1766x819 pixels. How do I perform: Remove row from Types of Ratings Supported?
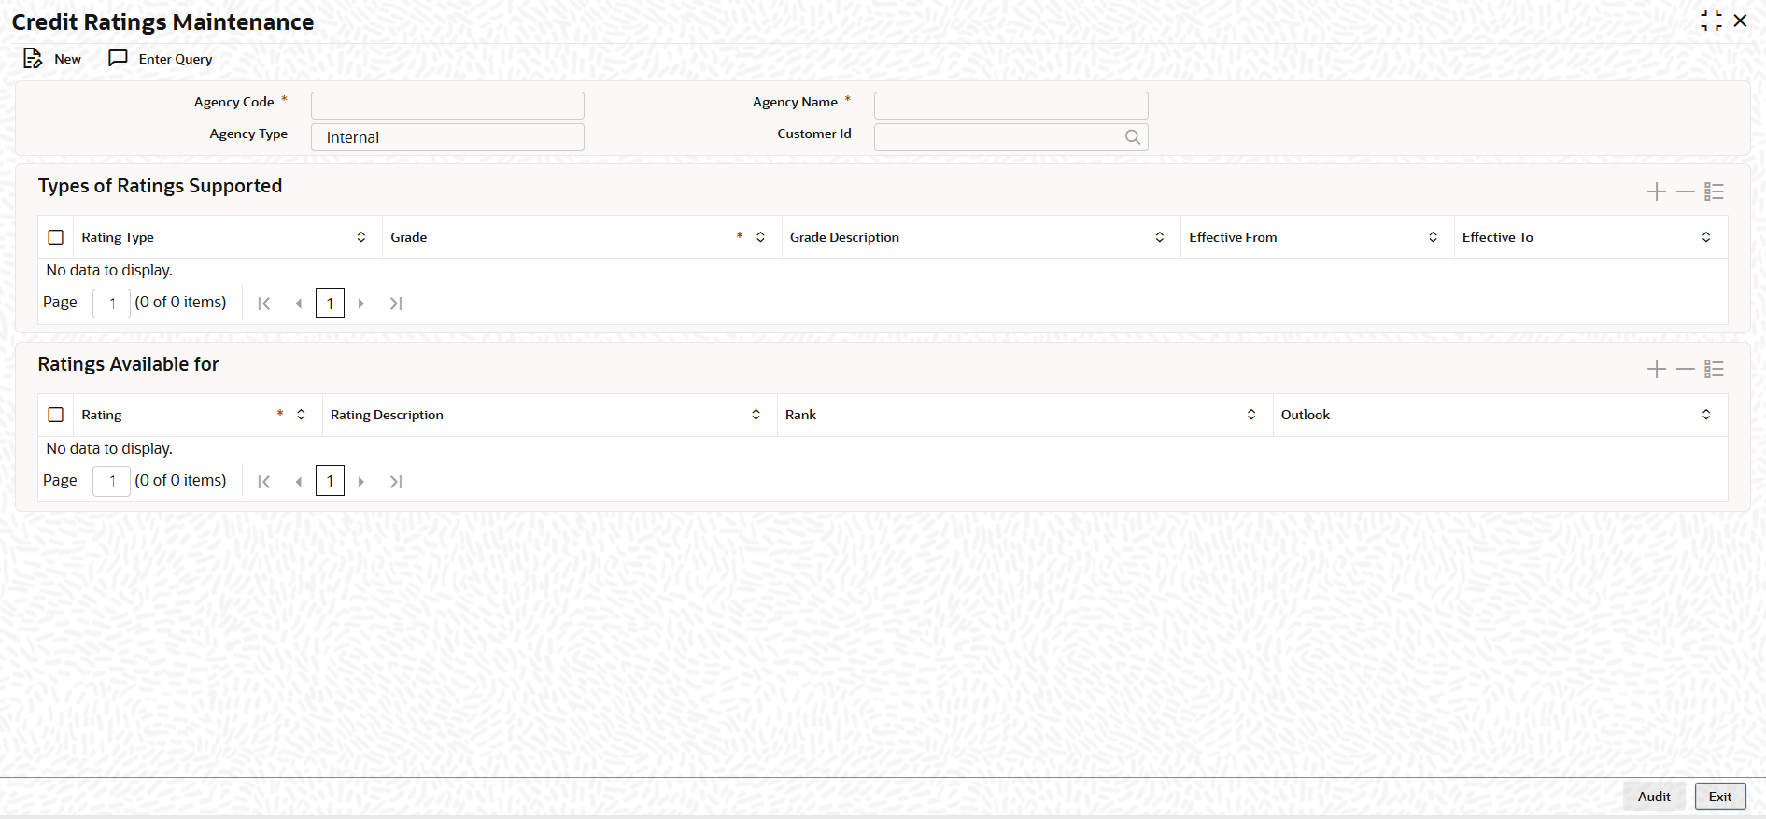(1685, 191)
